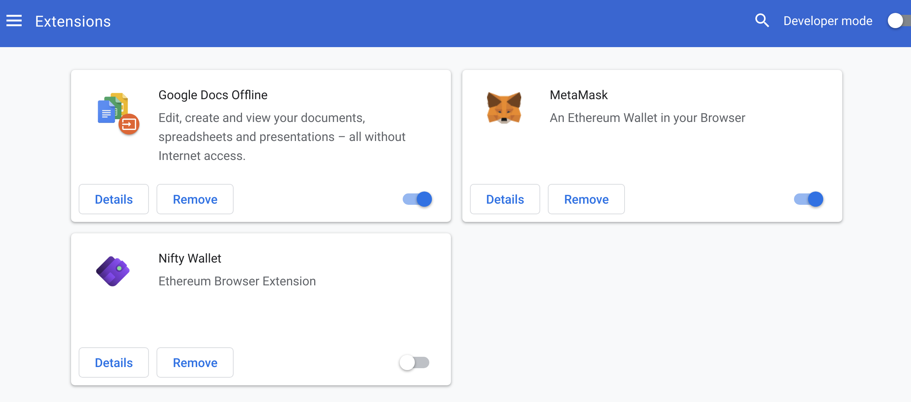Enable the Nifty Wallet extension
This screenshot has height=402, width=911.
[x=414, y=362]
